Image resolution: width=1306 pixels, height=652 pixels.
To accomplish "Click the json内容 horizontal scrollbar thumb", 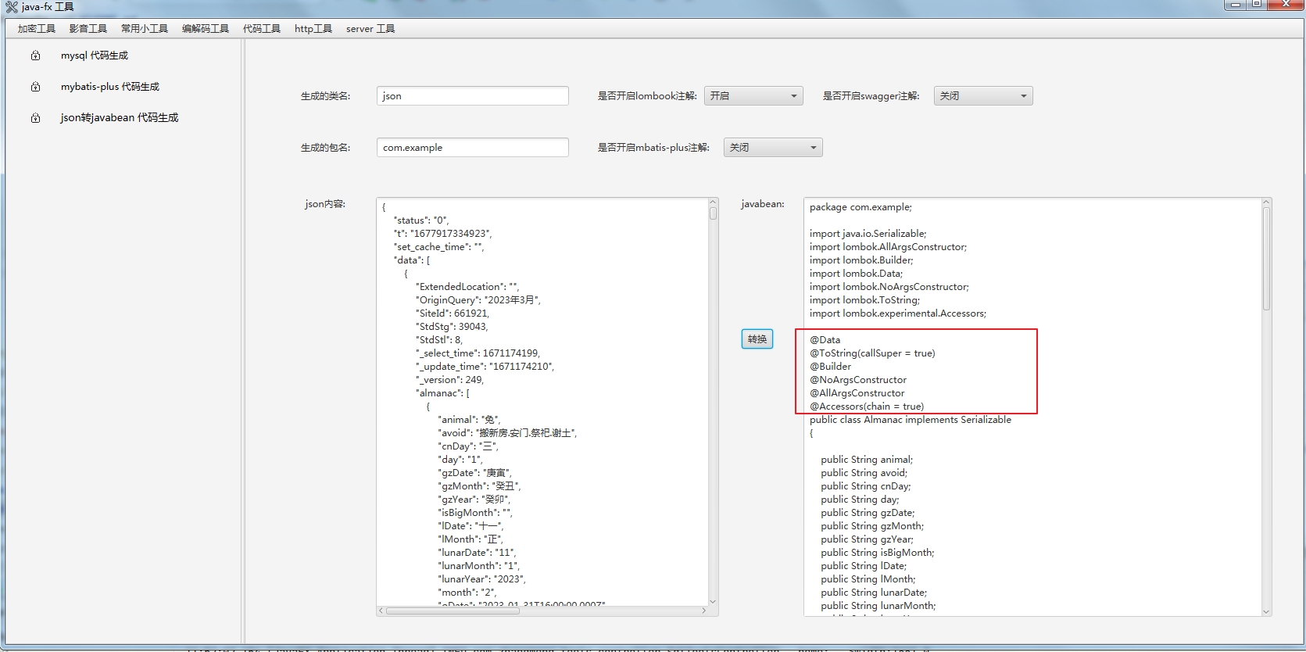I will pos(453,611).
